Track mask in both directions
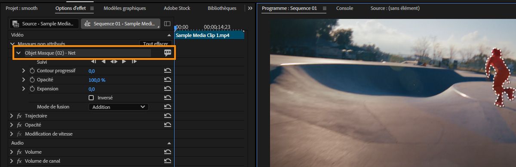Viewport: 516px width, 167px height. coord(114,62)
